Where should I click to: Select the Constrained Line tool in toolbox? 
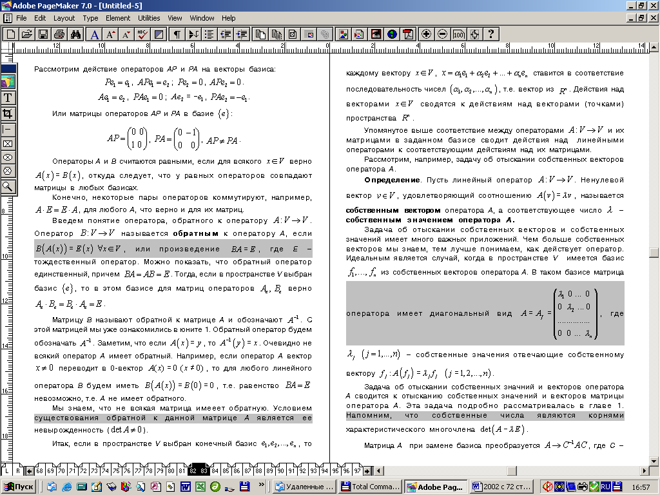8,129
